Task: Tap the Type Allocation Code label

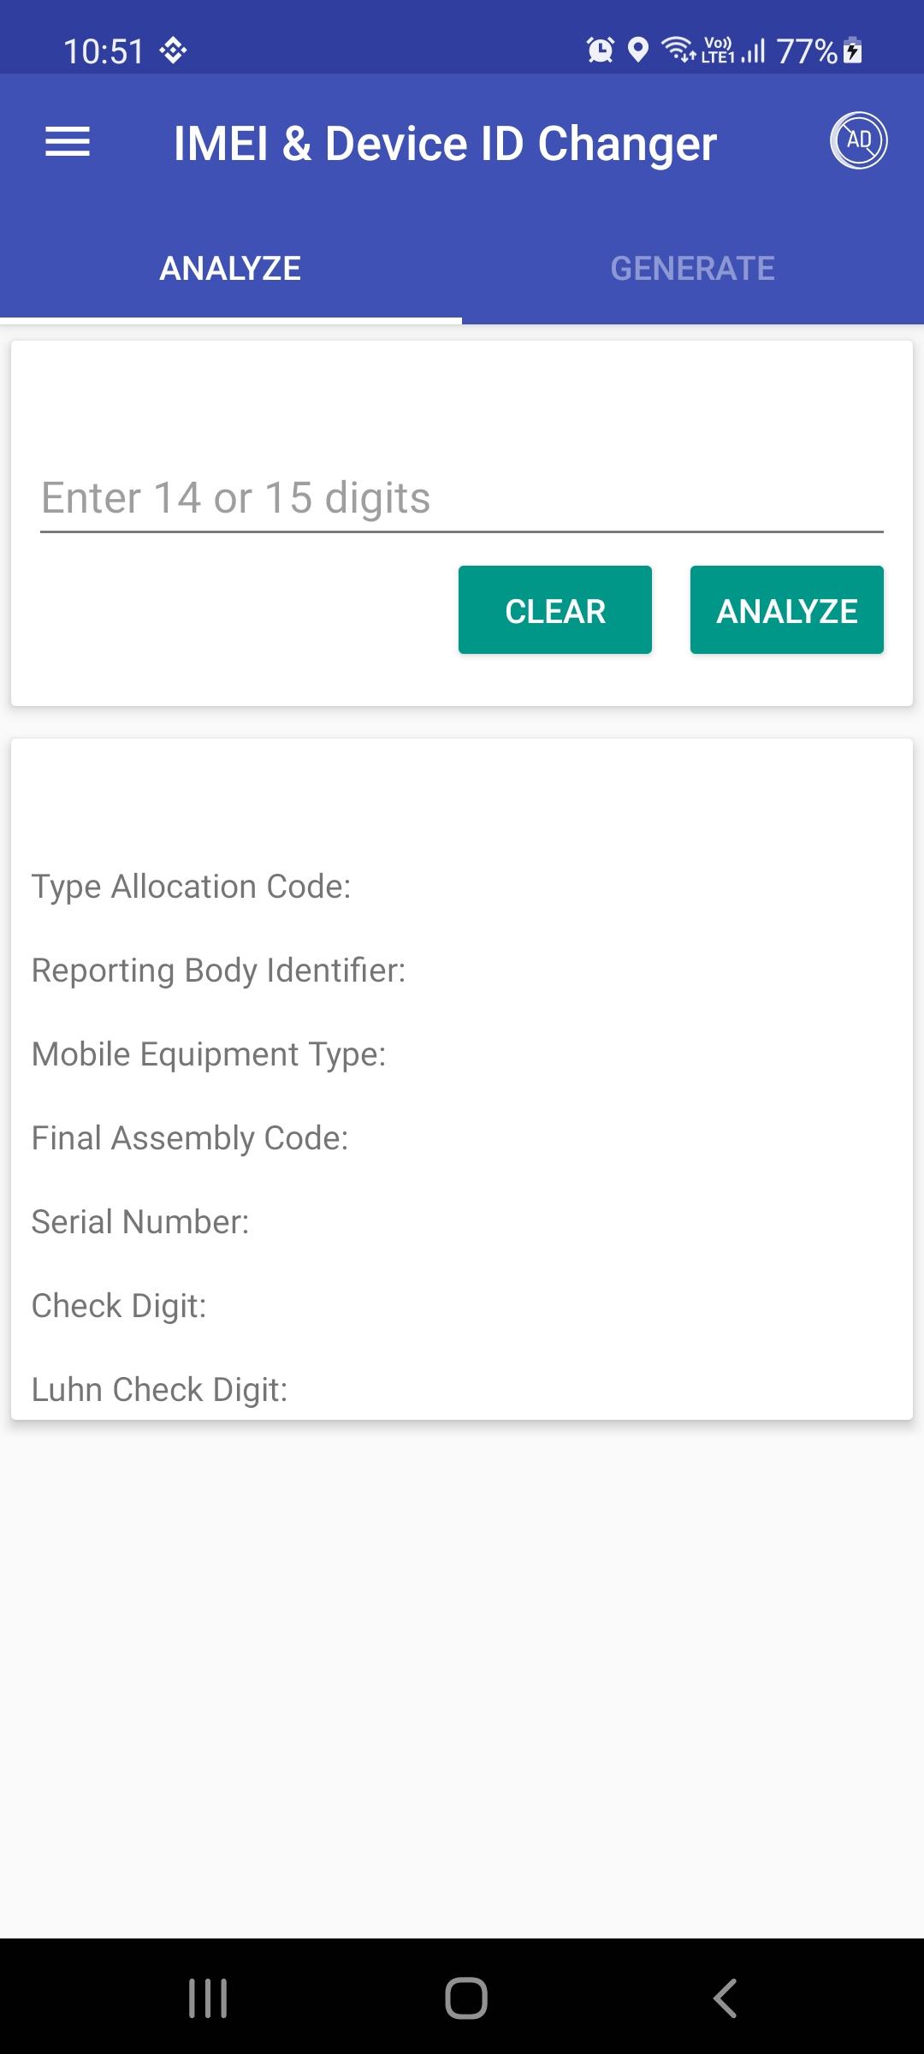Action: tap(192, 887)
